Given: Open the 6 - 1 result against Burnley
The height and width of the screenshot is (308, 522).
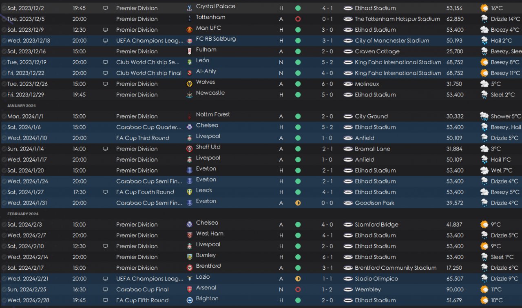Looking at the screenshot, I should click(x=327, y=257).
